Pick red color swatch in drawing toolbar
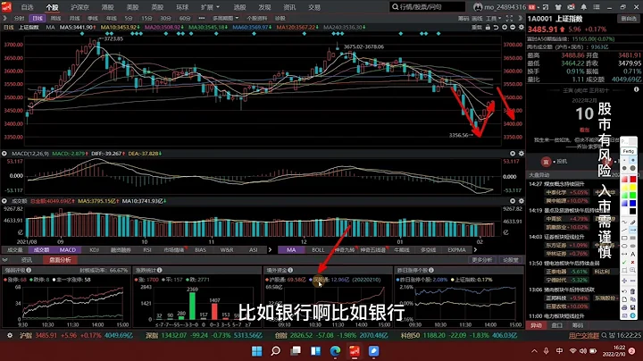This screenshot has width=643, height=361. 633,179
